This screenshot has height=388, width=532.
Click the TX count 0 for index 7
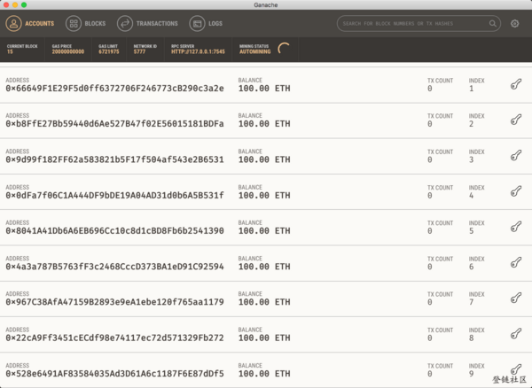coord(430,302)
